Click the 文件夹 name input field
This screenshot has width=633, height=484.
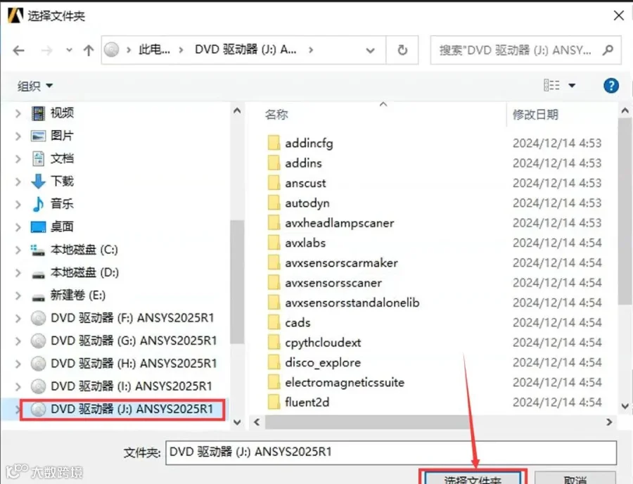(391, 452)
